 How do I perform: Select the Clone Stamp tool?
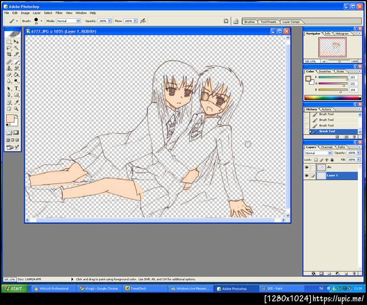[9, 68]
